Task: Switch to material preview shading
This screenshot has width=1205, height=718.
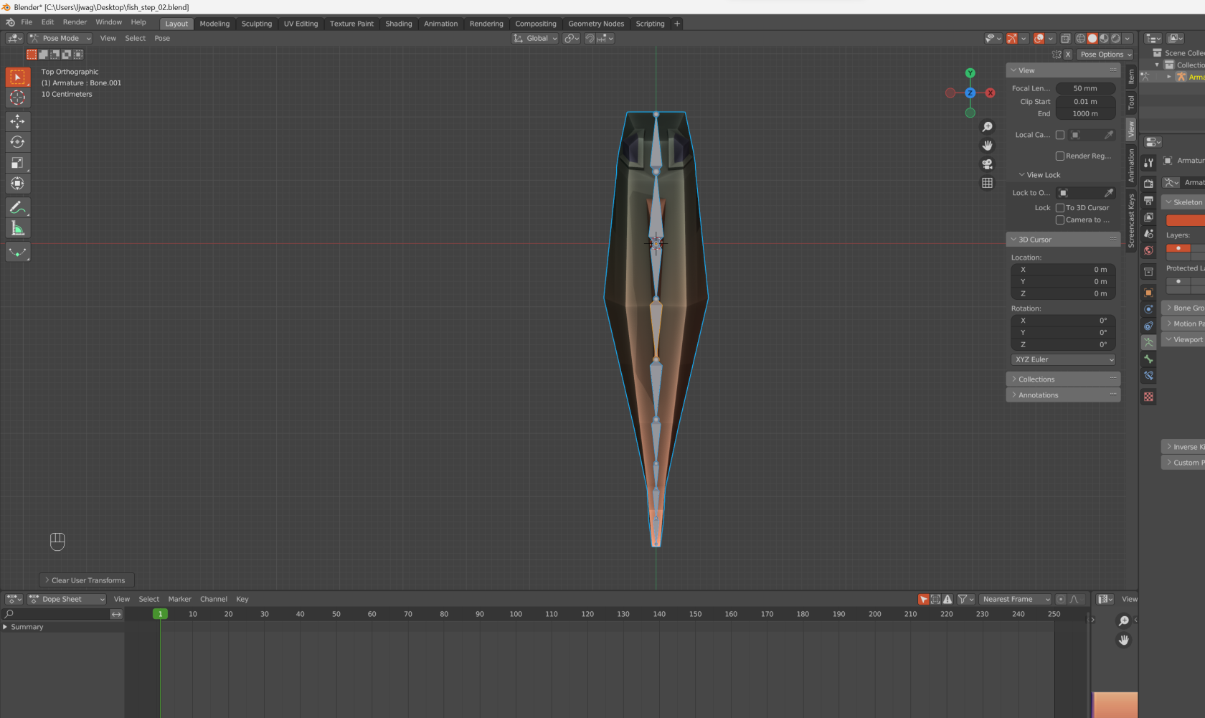Action: tap(1104, 39)
